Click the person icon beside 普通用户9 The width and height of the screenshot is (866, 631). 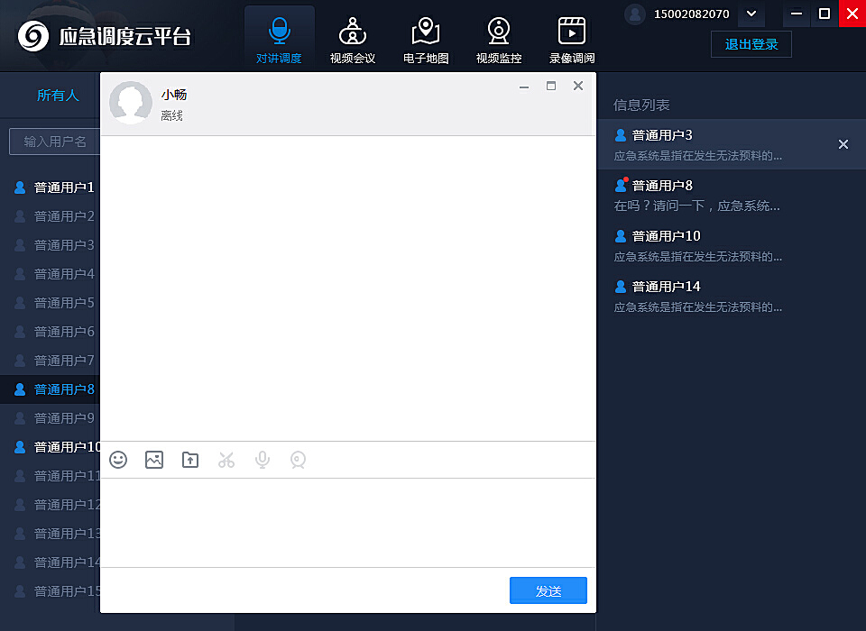[x=20, y=418]
